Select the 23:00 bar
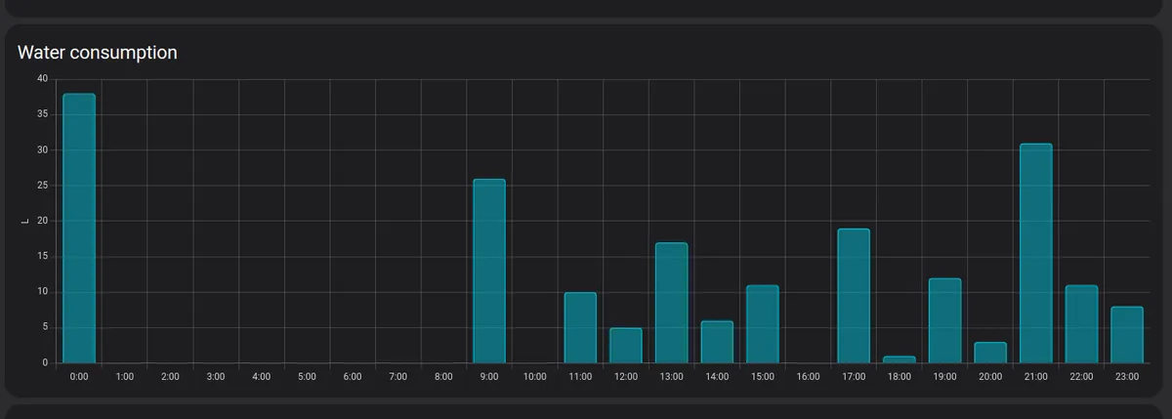 [1127, 335]
